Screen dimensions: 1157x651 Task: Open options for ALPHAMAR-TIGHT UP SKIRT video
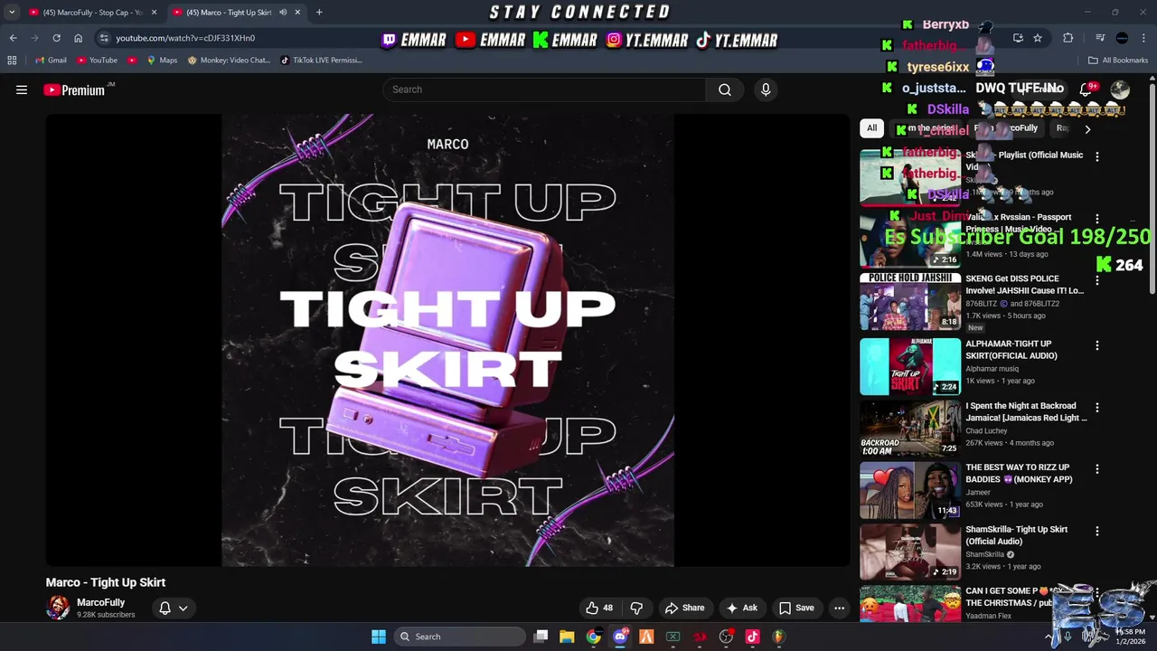tap(1097, 345)
